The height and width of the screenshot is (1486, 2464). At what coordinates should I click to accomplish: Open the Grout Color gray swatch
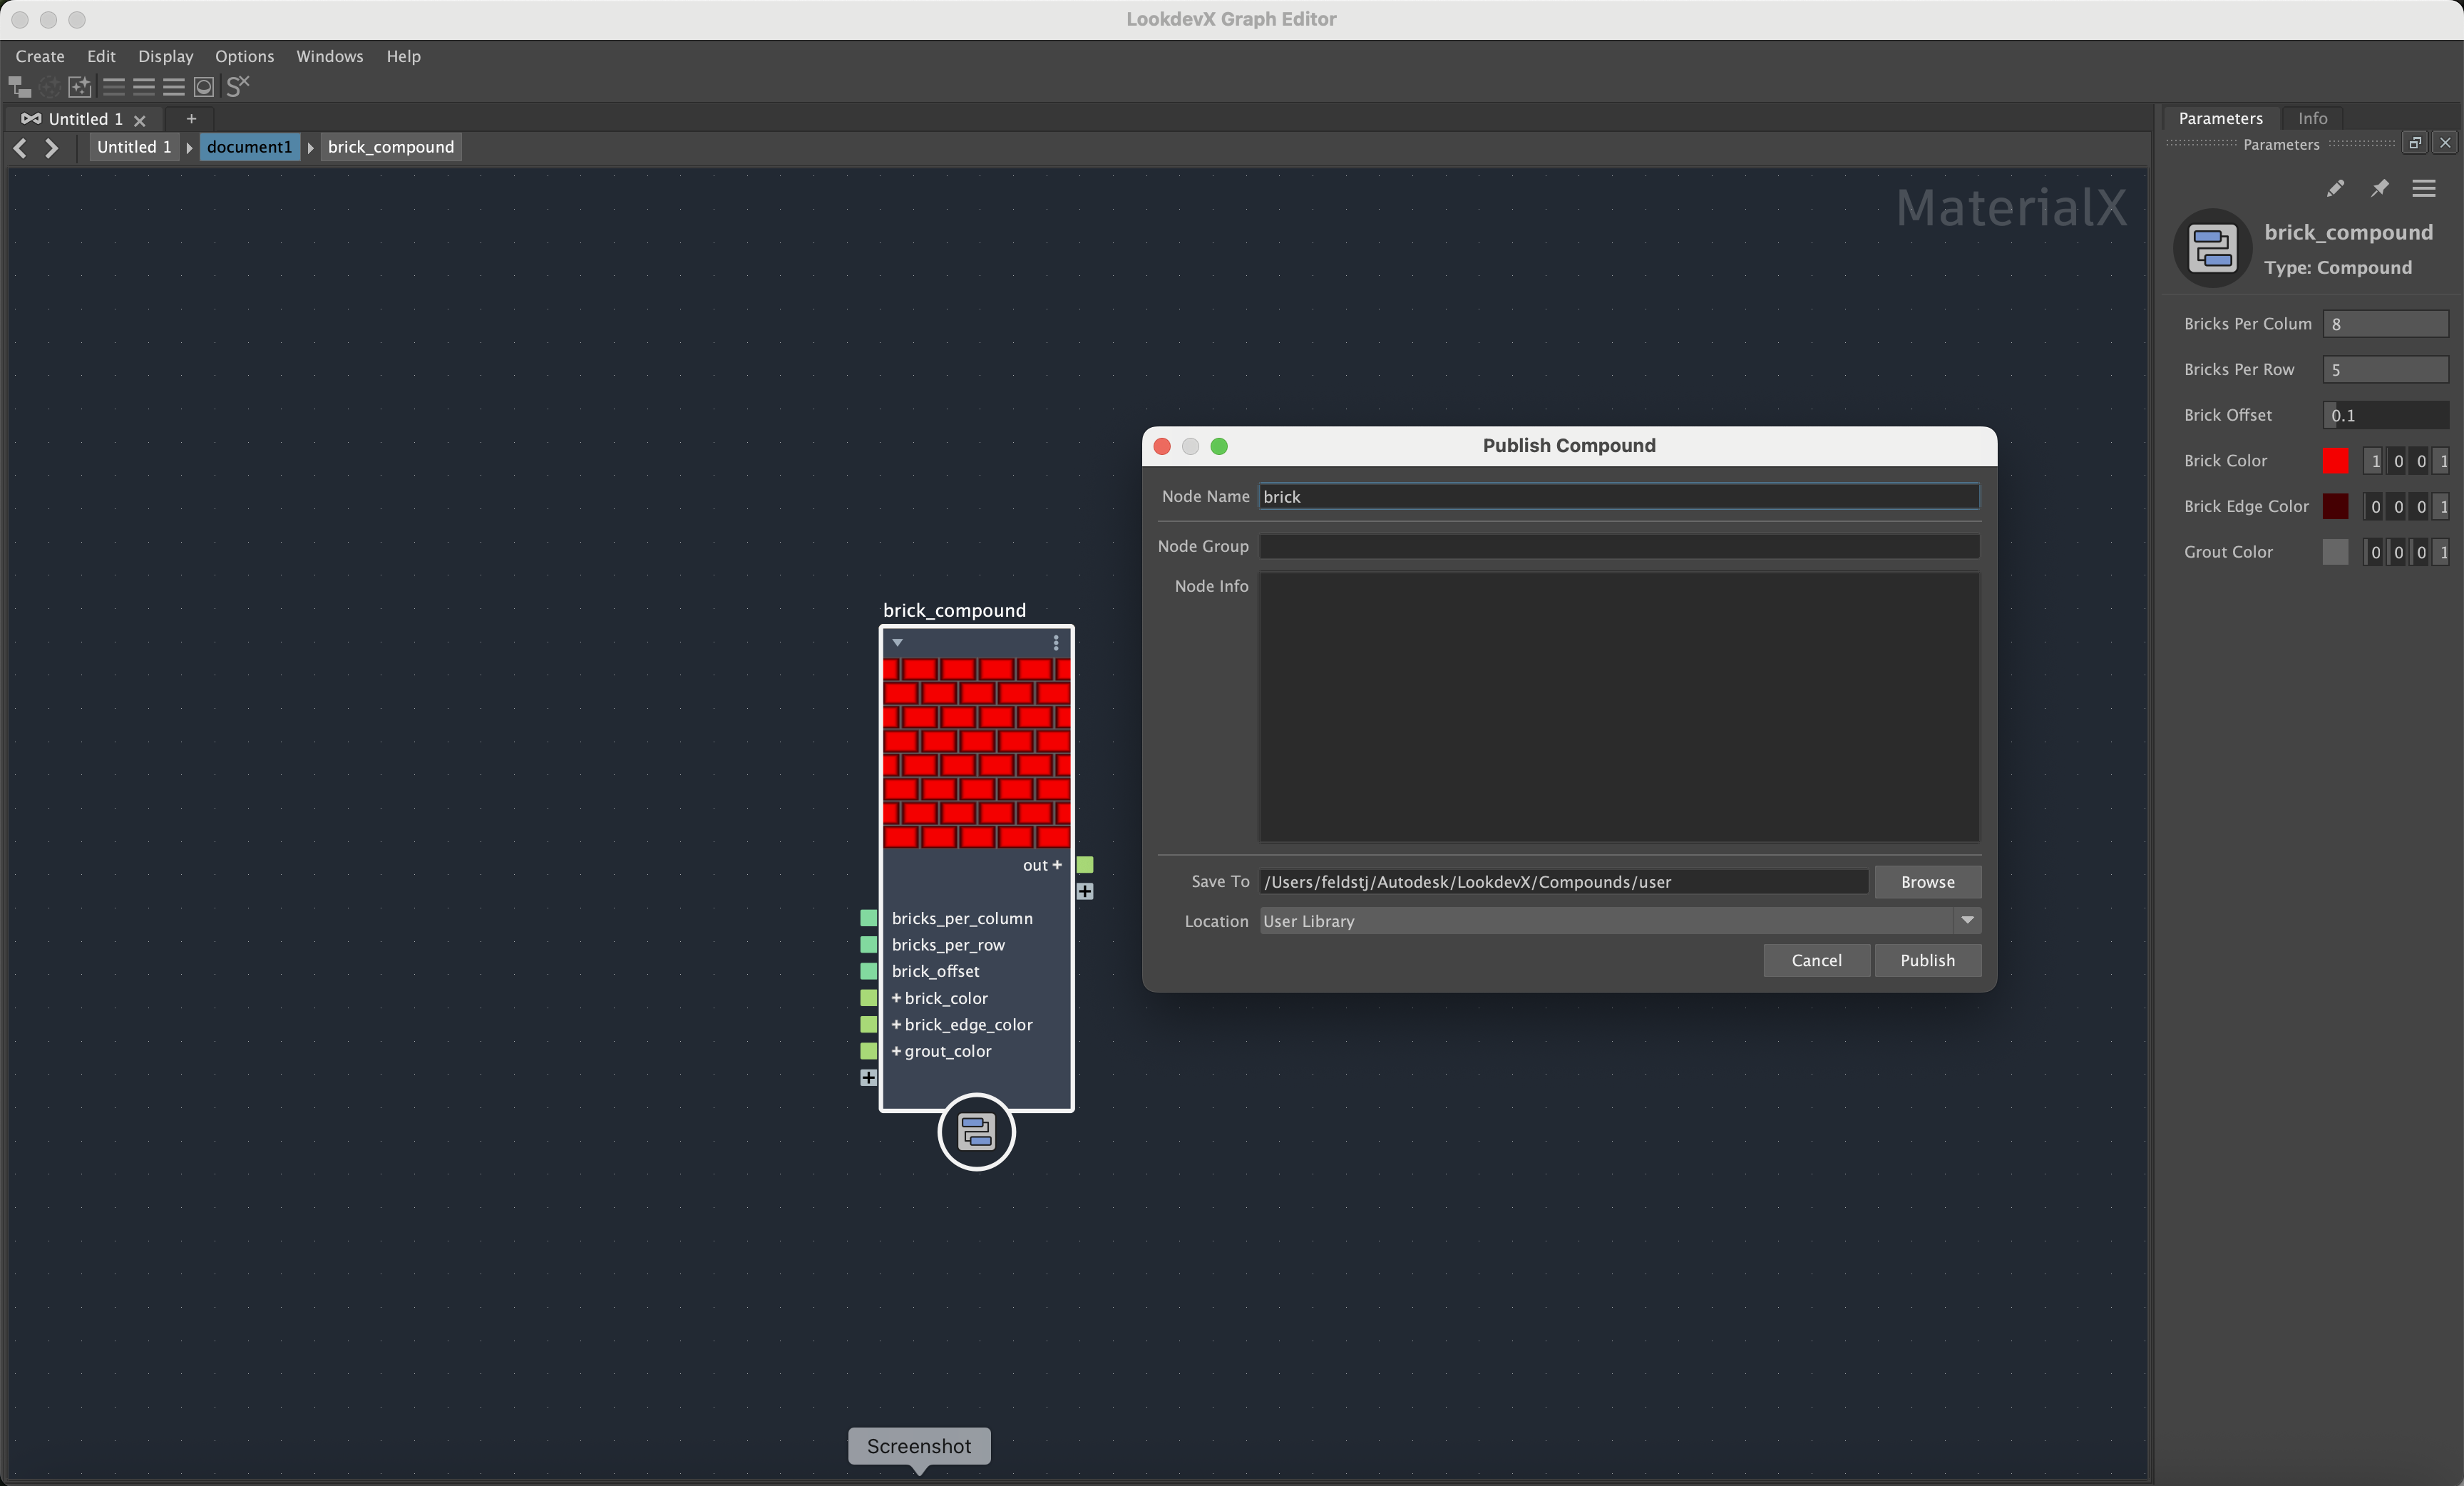coord(2335,552)
